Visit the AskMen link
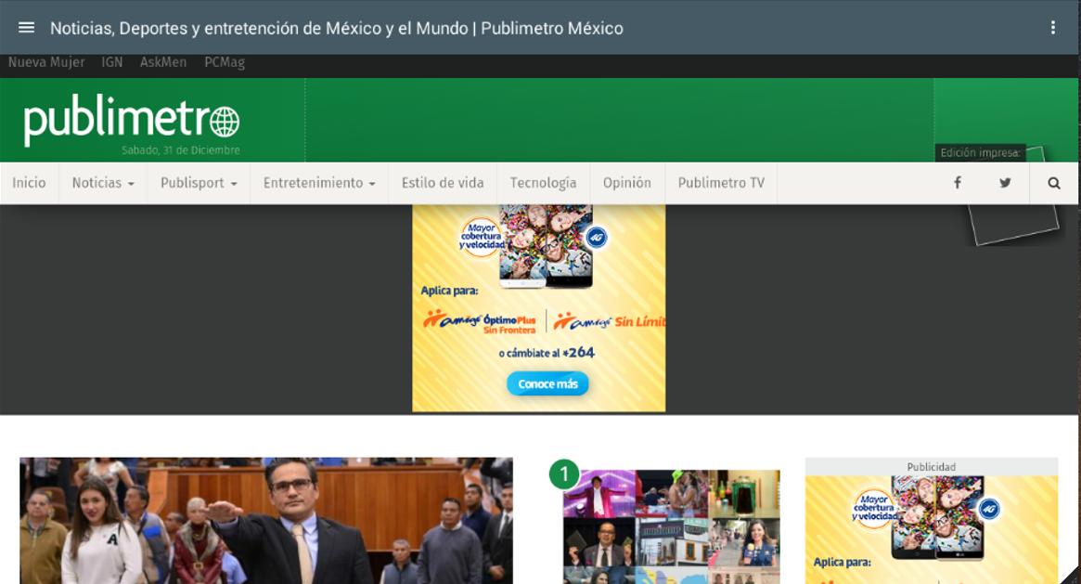The image size is (1081, 584). click(163, 62)
